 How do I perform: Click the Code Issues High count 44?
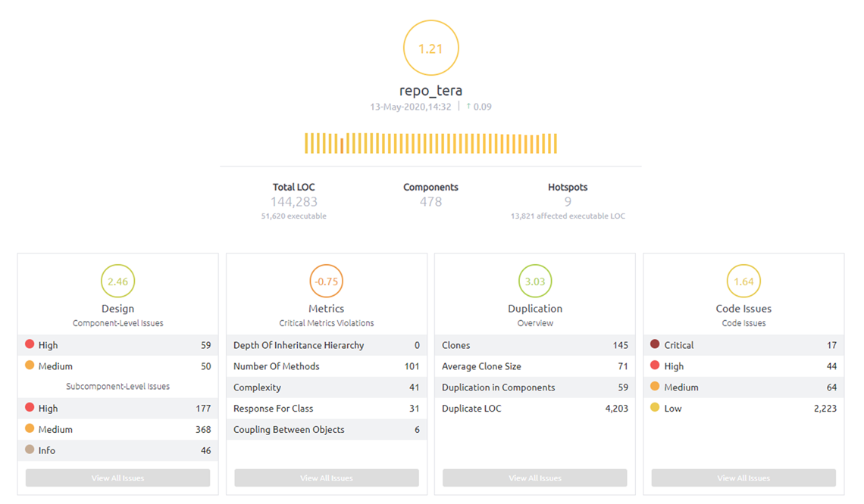(831, 366)
